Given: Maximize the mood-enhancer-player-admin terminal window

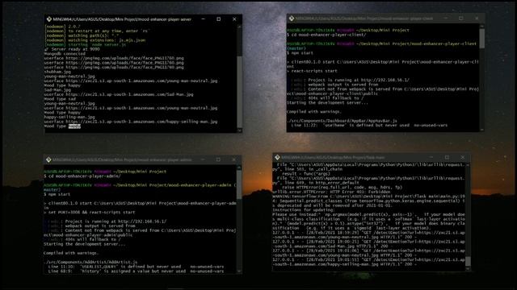Looking at the screenshot, I should tap(218, 159).
